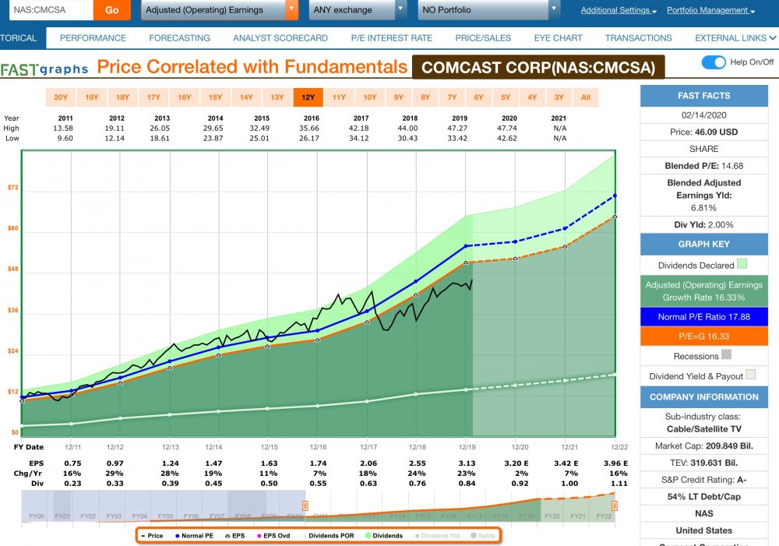Open the Analyst Scorecard tab
The width and height of the screenshot is (779, 546).
[x=280, y=37]
